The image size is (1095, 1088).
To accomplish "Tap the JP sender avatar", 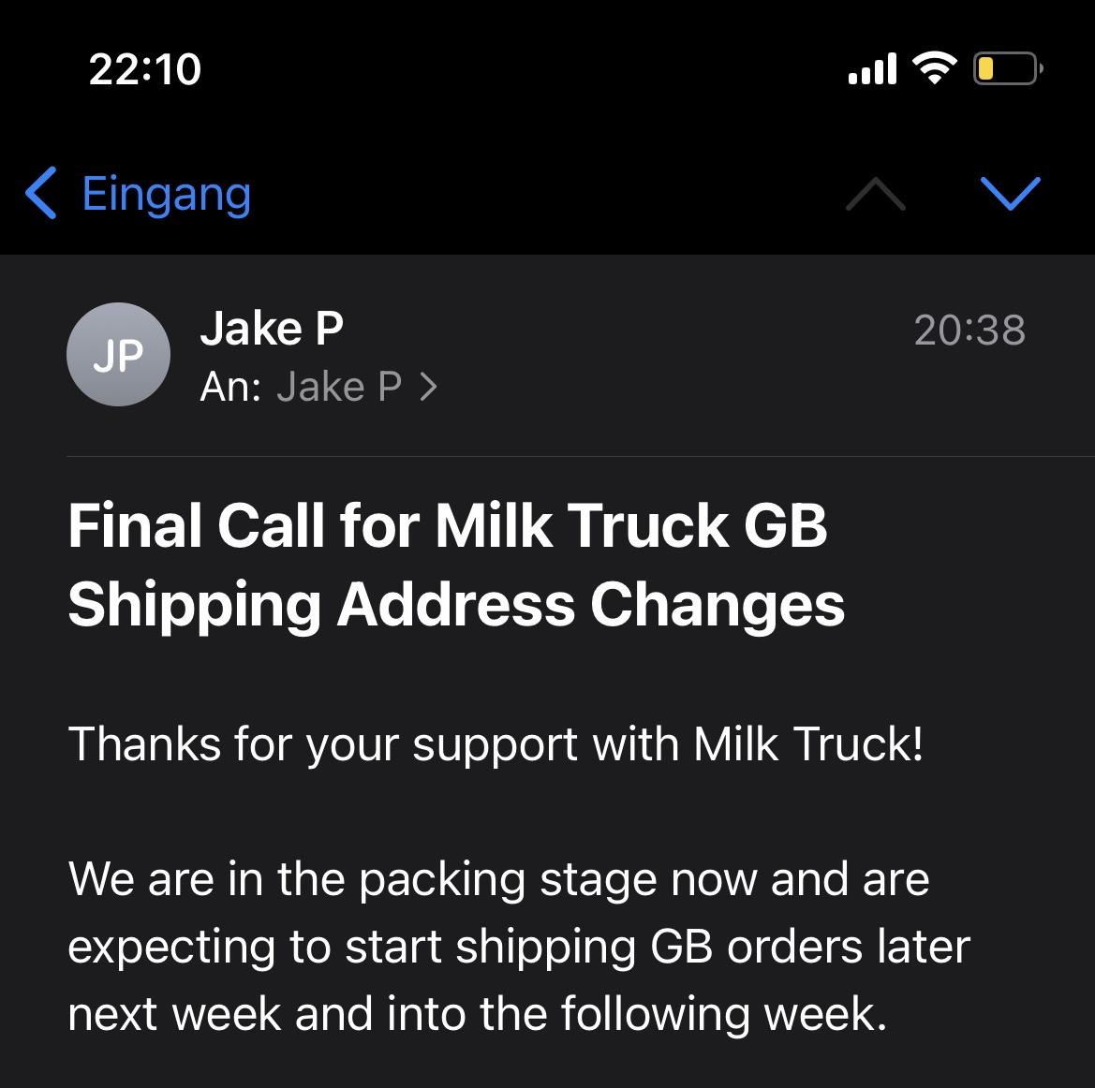I will click(118, 355).
